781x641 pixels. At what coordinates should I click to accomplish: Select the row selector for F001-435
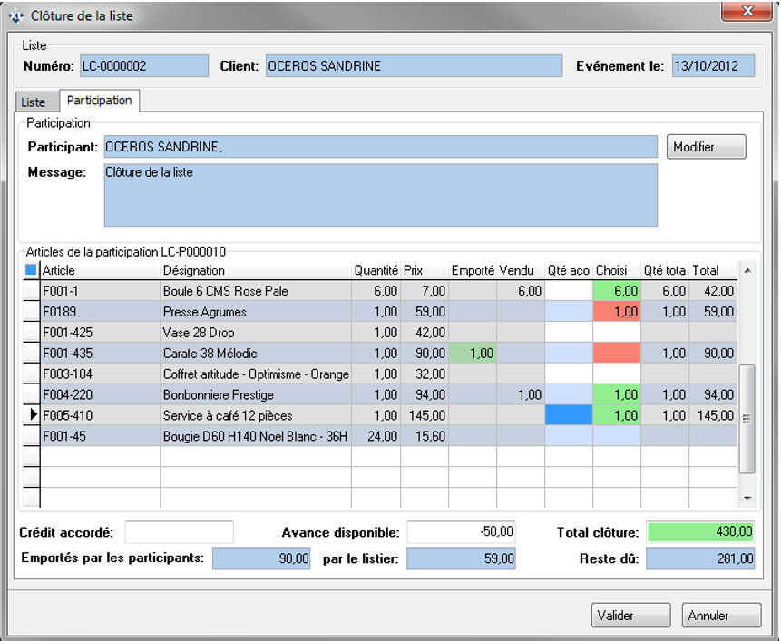coord(31,354)
